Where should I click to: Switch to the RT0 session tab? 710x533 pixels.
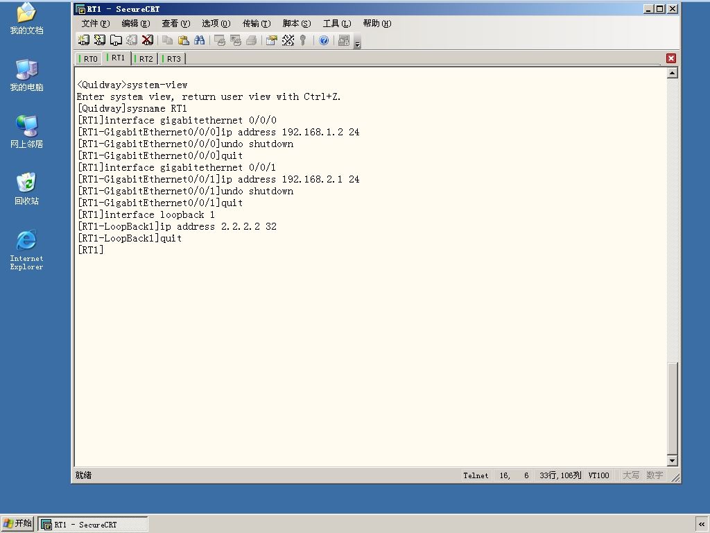(x=89, y=59)
